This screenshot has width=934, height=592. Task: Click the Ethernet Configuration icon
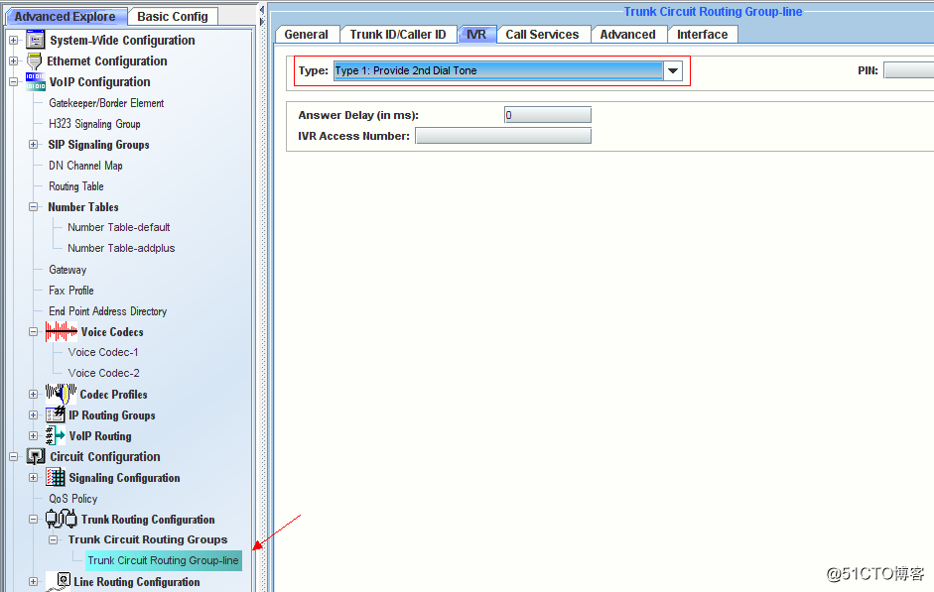(x=35, y=60)
